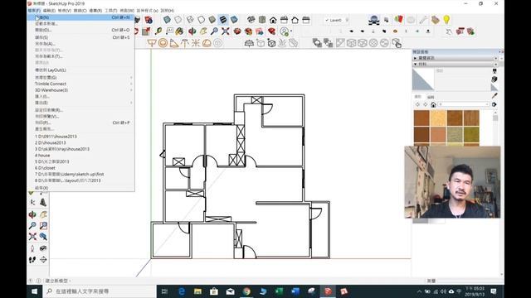The width and height of the screenshot is (531, 298).
Task: Click the user account icon in second toolbar row
Action: click(x=285, y=31)
